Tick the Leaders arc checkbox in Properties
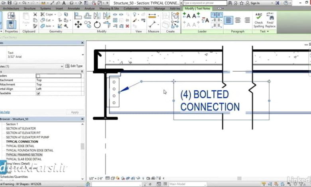The image size is (311, 187). (38, 76)
